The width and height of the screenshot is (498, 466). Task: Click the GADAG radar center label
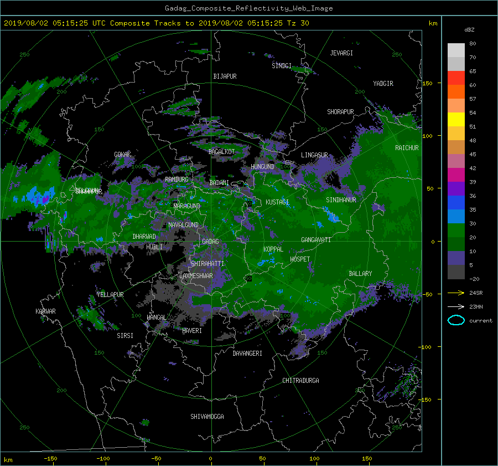pos(210,242)
